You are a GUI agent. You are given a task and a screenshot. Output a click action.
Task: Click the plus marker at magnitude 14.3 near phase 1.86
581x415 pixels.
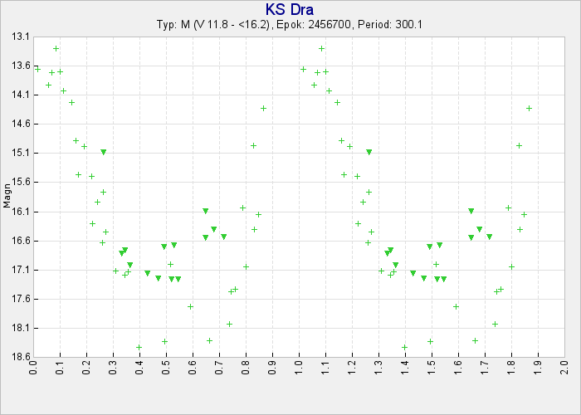click(529, 108)
